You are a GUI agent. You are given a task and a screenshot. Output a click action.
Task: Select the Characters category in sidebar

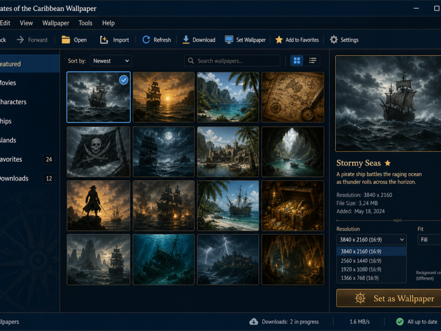[30, 102]
